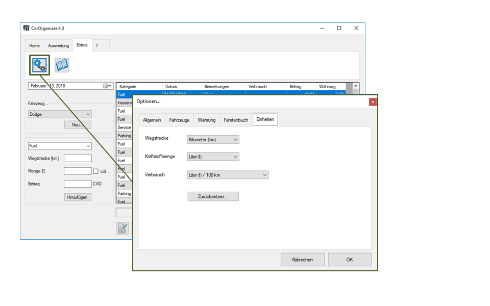The width and height of the screenshot is (490, 306).
Task: Switch to the Auswertung tab
Action: (x=58, y=46)
